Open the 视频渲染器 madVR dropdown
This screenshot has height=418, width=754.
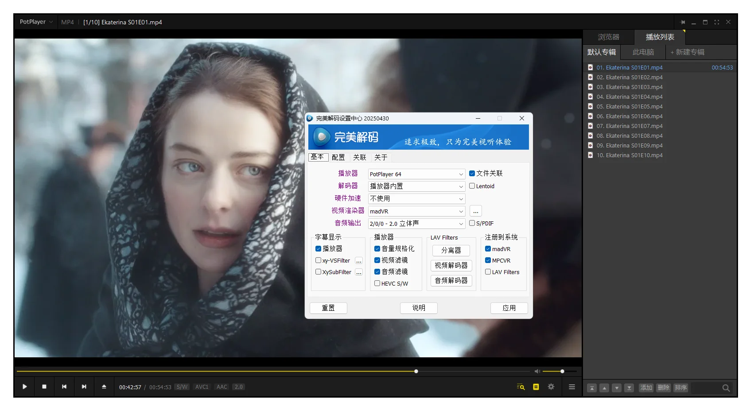[416, 211]
